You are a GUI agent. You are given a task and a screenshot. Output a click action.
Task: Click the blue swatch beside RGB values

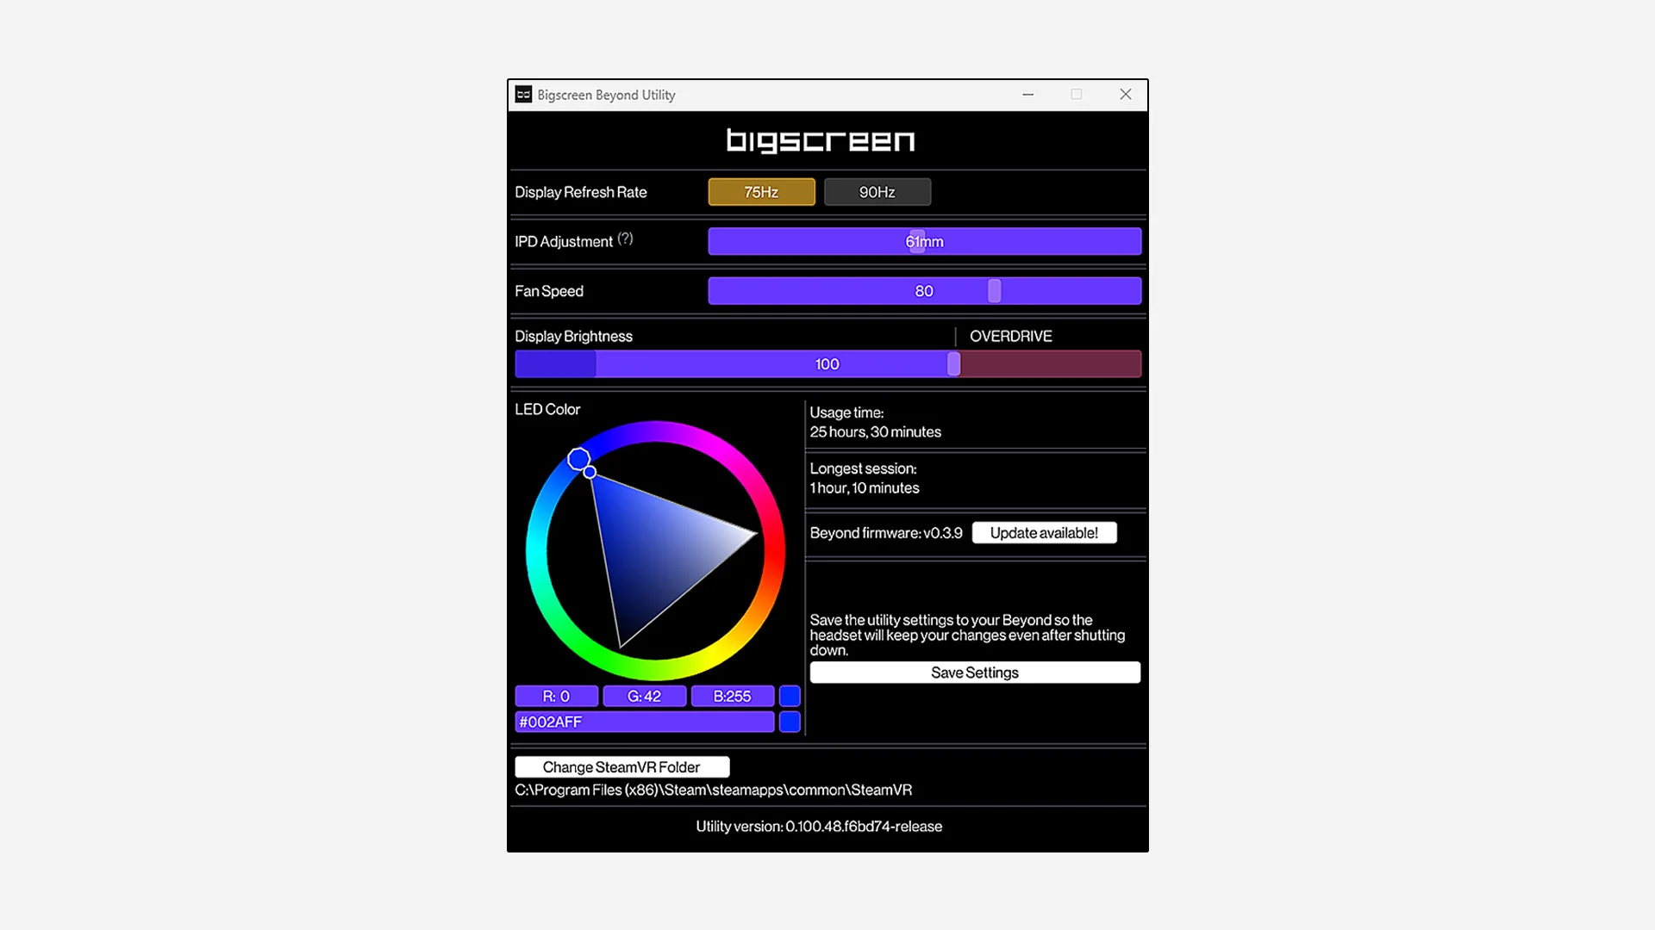coord(790,696)
